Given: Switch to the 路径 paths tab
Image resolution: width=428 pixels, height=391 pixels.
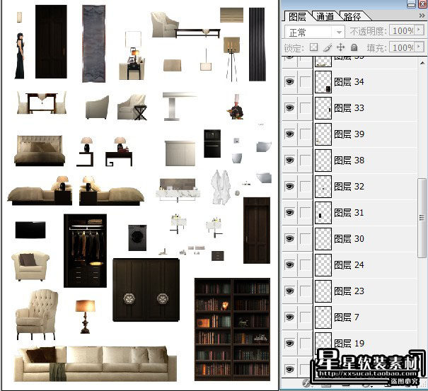Looking at the screenshot, I should click(x=352, y=17).
